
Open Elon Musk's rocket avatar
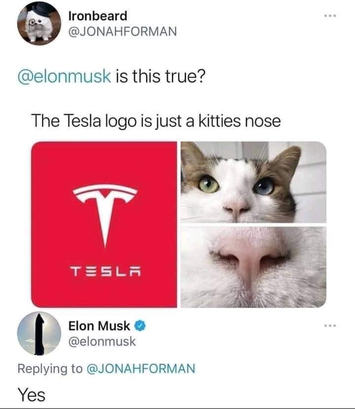pyautogui.click(x=39, y=334)
